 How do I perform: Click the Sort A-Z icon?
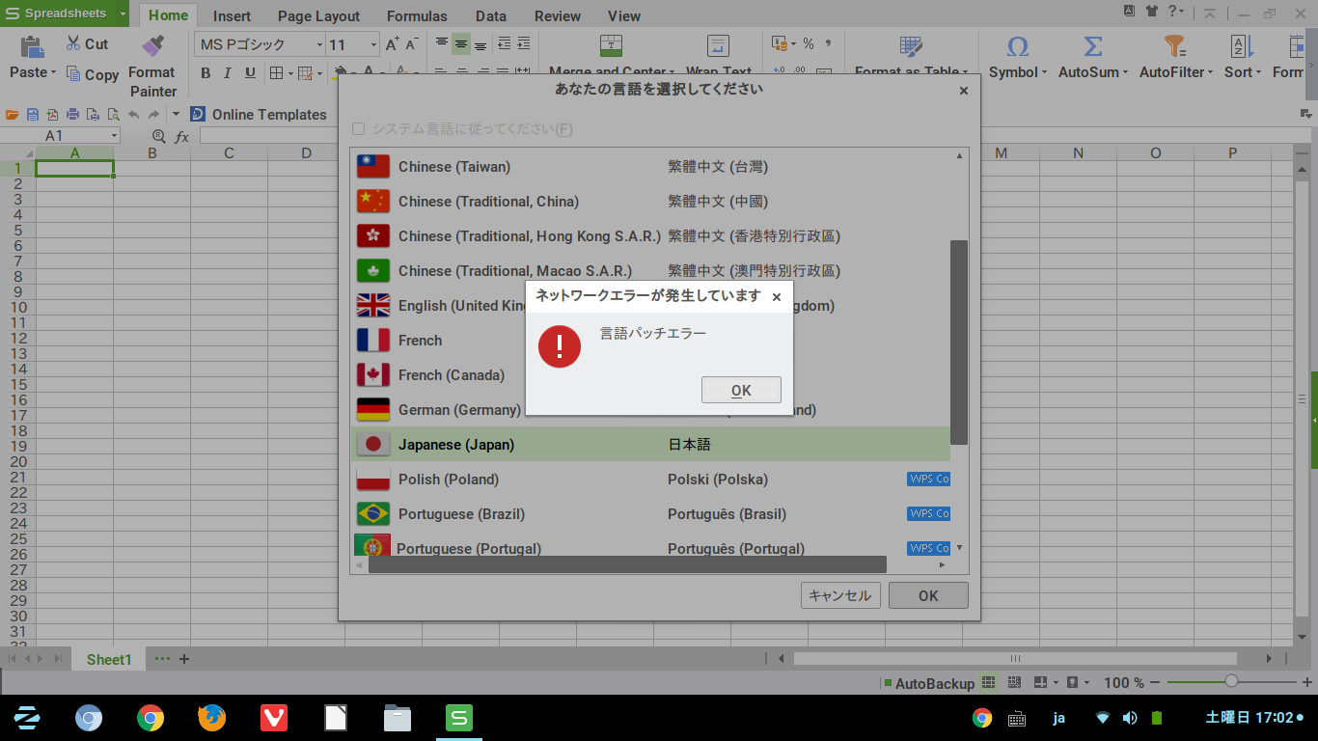[1241, 46]
